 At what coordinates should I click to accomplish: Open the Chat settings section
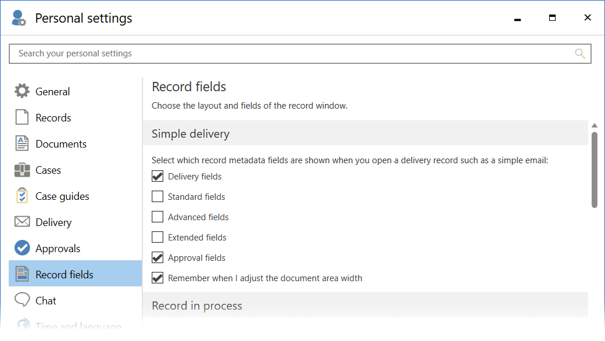[75, 300]
